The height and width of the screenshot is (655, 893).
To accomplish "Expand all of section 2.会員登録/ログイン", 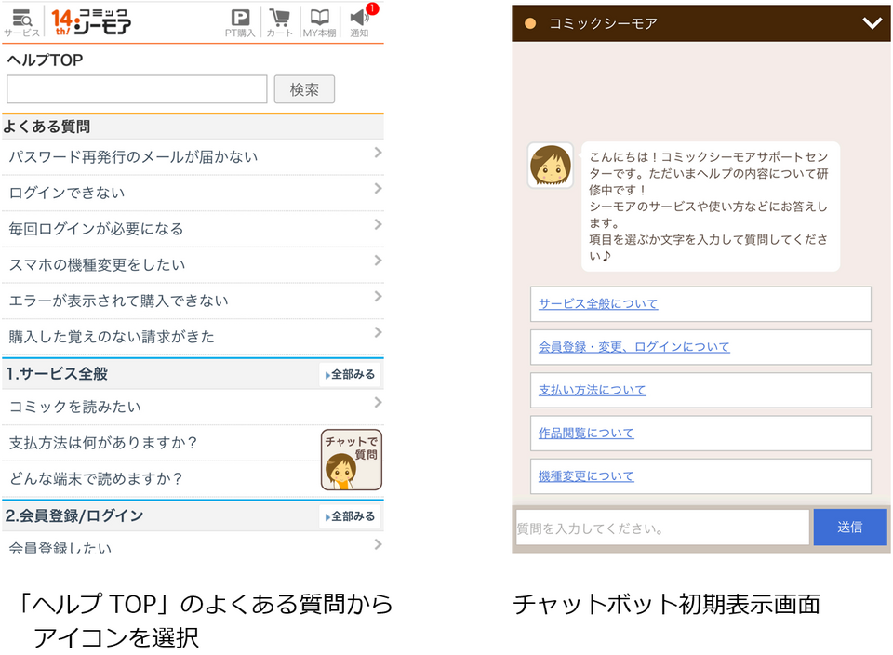I will pyautogui.click(x=350, y=516).
